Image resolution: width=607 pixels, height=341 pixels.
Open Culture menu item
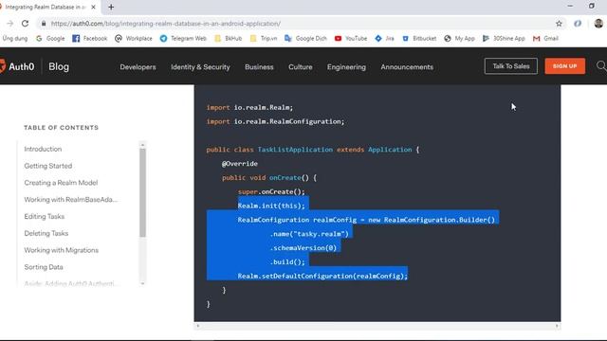tap(300, 67)
